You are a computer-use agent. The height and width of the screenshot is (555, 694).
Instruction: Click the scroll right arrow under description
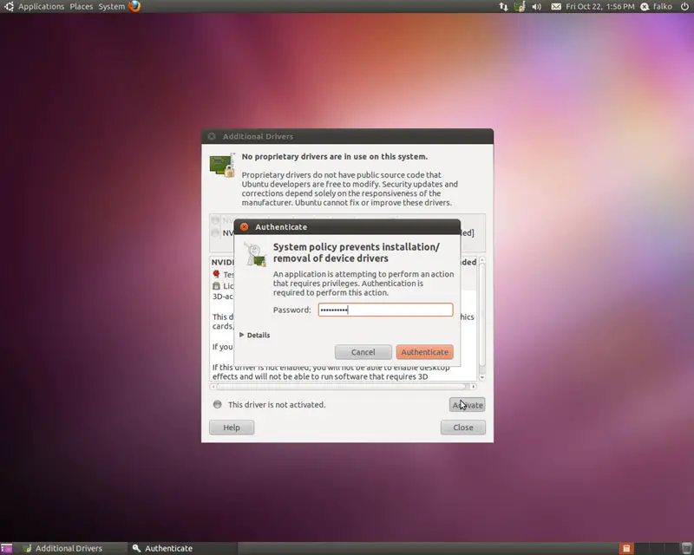coord(473,387)
